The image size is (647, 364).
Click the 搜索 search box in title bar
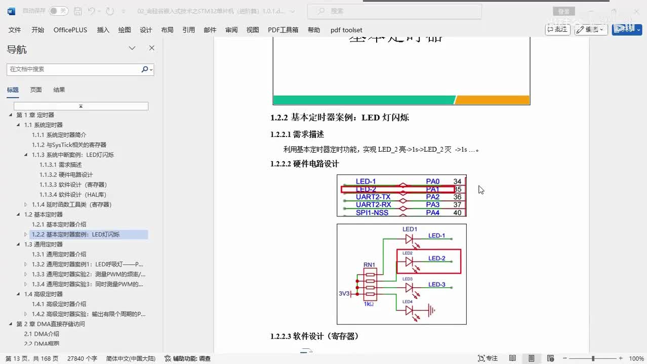(395, 11)
